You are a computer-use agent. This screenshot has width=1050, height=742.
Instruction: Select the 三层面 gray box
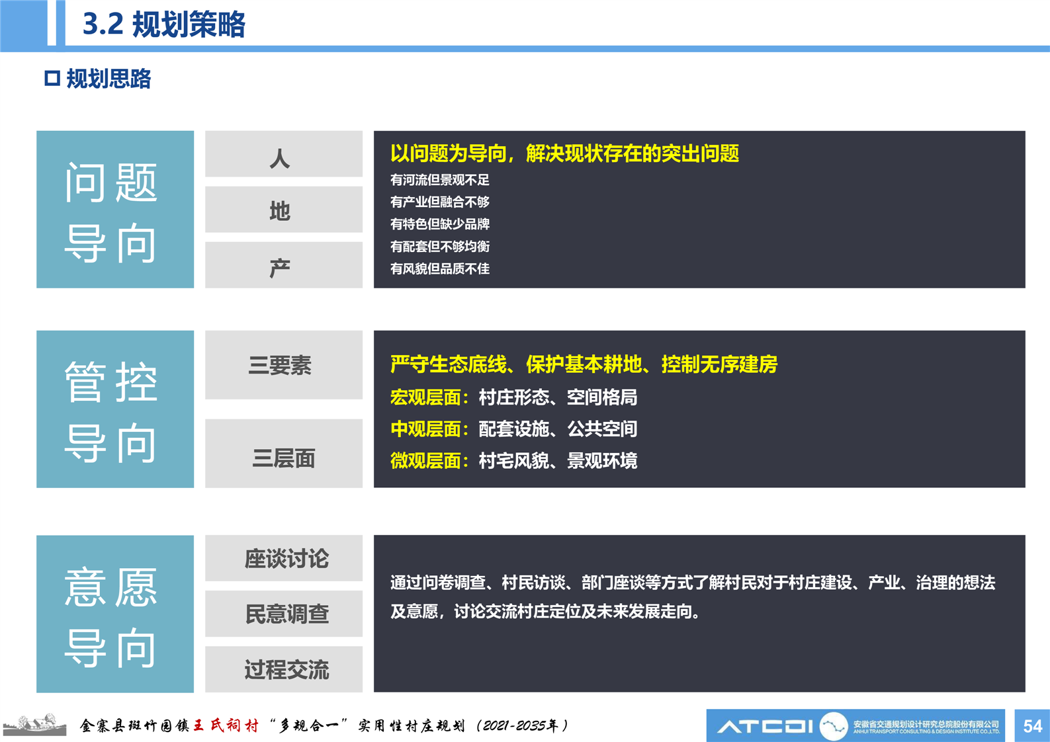point(284,454)
